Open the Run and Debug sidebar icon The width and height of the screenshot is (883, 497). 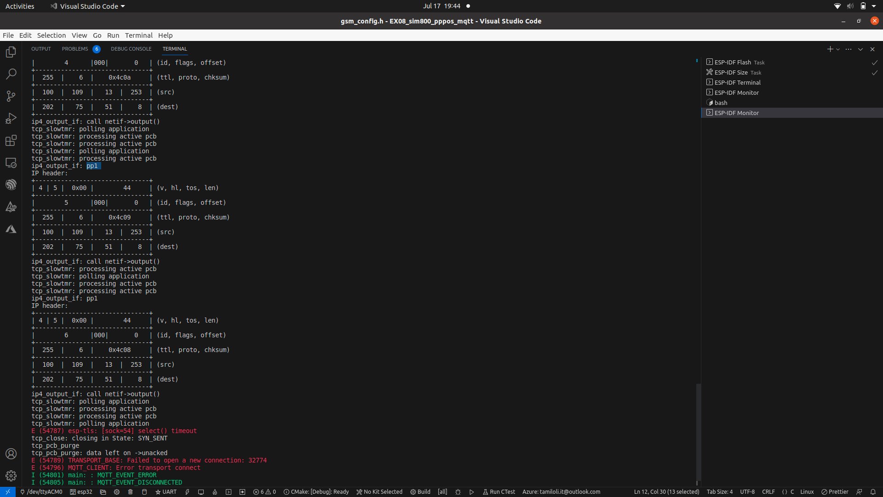(11, 118)
